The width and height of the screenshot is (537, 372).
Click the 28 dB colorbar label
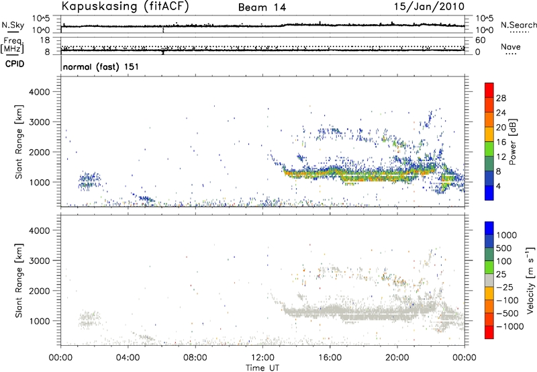click(501, 98)
